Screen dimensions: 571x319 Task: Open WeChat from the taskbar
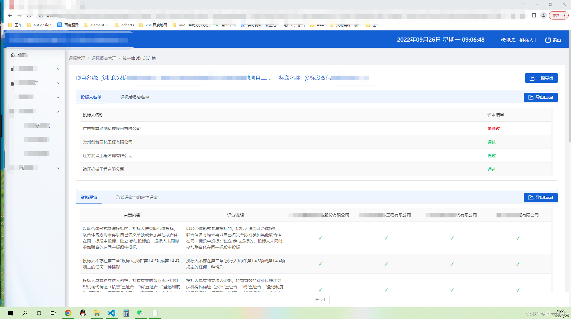click(140, 313)
